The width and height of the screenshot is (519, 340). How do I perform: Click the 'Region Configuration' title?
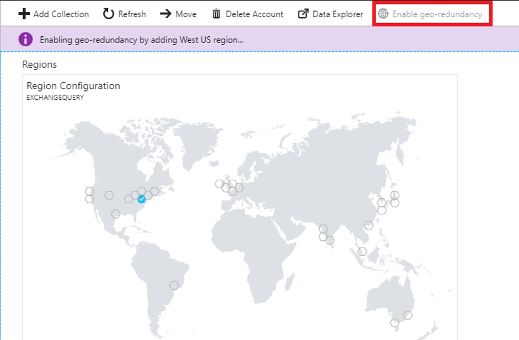click(73, 85)
